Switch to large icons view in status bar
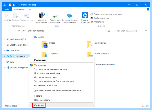The height and width of the screenshot is (110, 152). coord(147,106)
